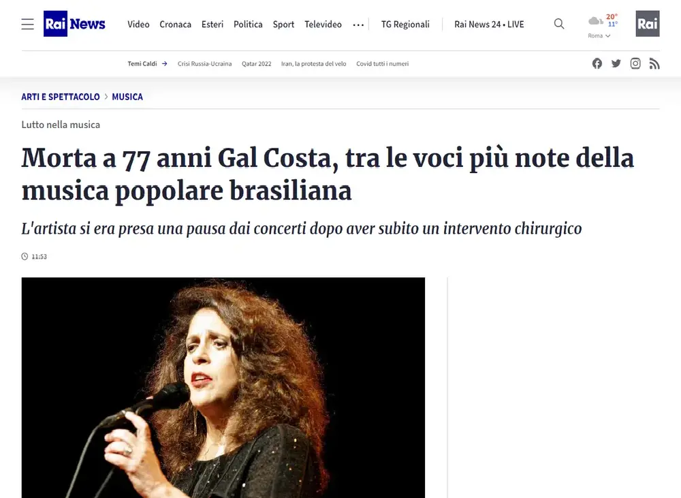Open the search magnifier icon
This screenshot has width=681, height=498.
(559, 24)
